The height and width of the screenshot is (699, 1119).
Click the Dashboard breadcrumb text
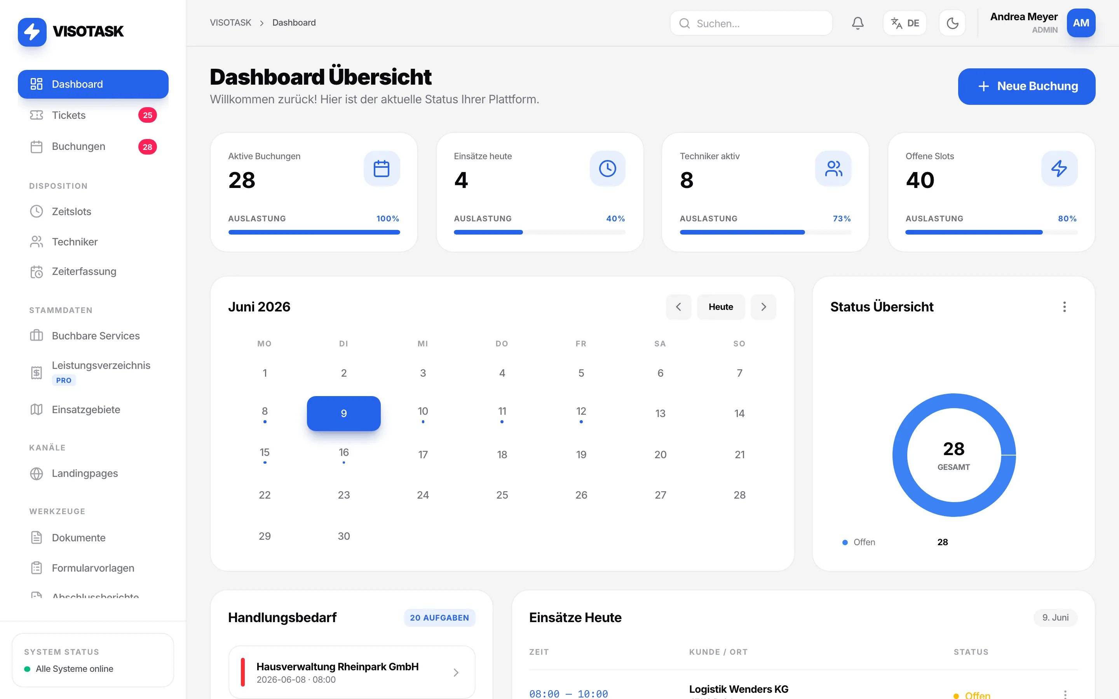pyautogui.click(x=294, y=23)
